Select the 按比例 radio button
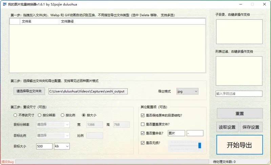 [63, 115]
